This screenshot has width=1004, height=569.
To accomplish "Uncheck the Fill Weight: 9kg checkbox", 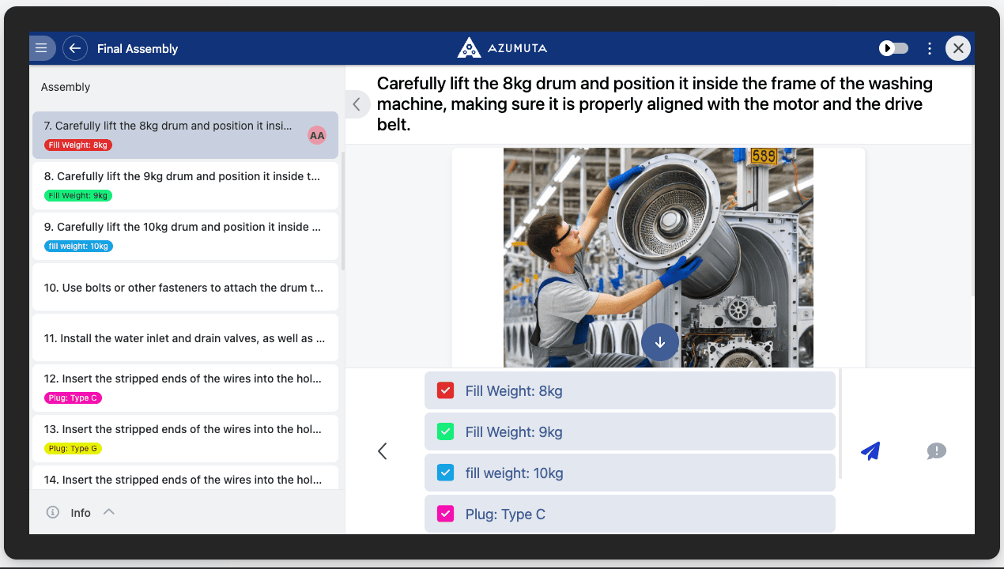I will pos(445,431).
